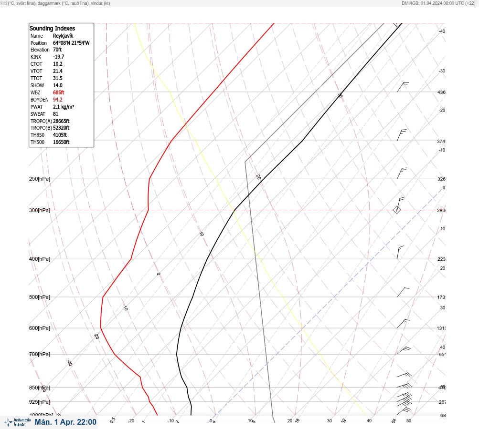479x429 pixels.
Task: Click the VTOT value 21.4
Action: (57, 71)
